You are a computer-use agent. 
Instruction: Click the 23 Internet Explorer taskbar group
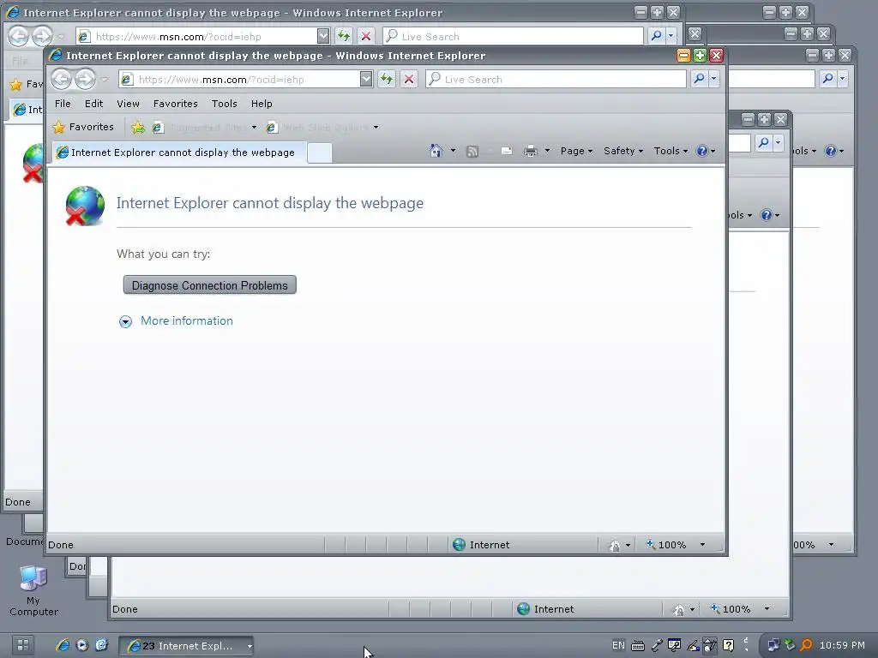pos(186,646)
